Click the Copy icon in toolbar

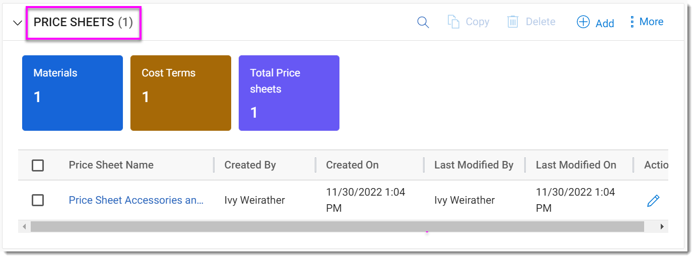click(x=454, y=22)
